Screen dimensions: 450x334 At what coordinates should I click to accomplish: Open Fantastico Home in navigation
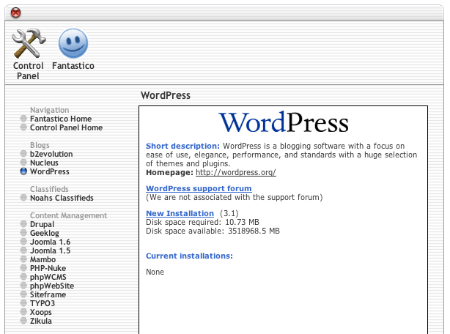[61, 119]
